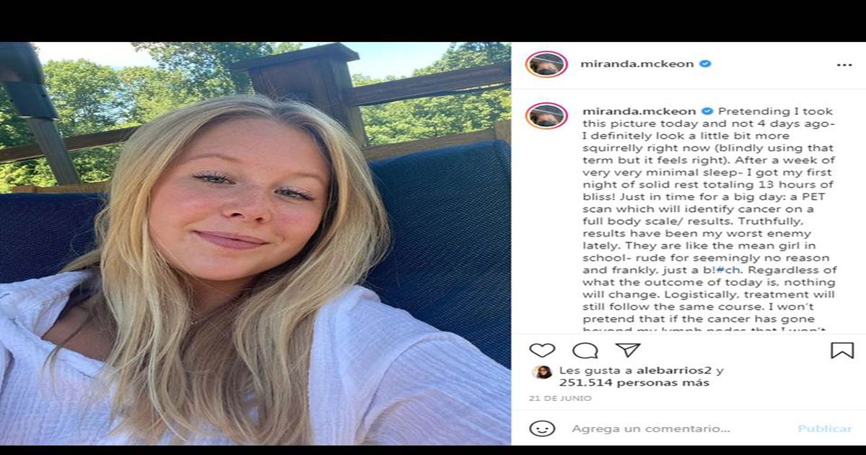Open the header profile picture of miranda.mckeon
Screen dimensions: 866x455
pyautogui.click(x=546, y=64)
